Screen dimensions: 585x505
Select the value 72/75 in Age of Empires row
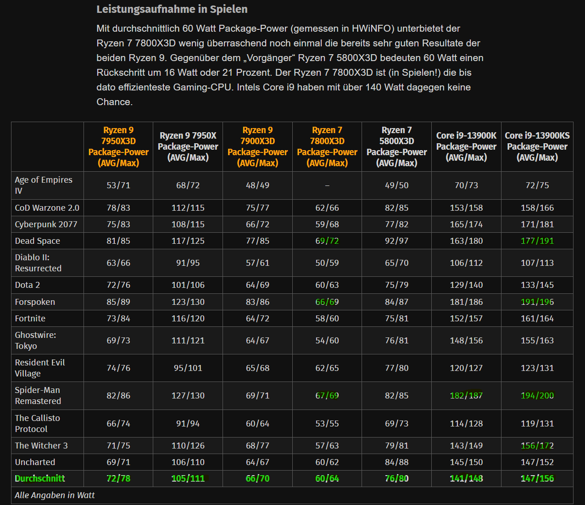537,185
